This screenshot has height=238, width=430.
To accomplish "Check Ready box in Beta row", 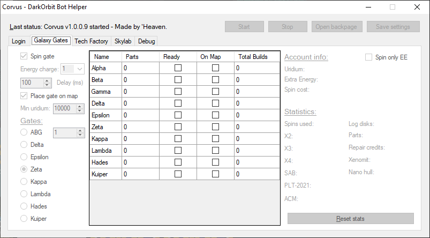I will 178,80.
